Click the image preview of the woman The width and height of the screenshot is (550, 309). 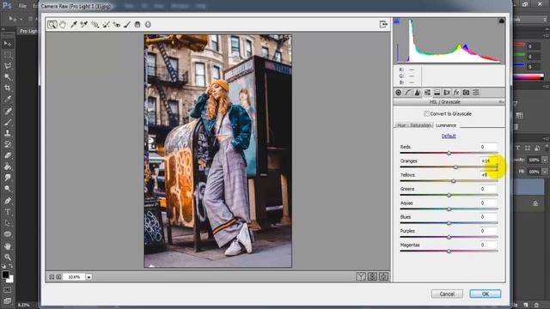(217, 151)
